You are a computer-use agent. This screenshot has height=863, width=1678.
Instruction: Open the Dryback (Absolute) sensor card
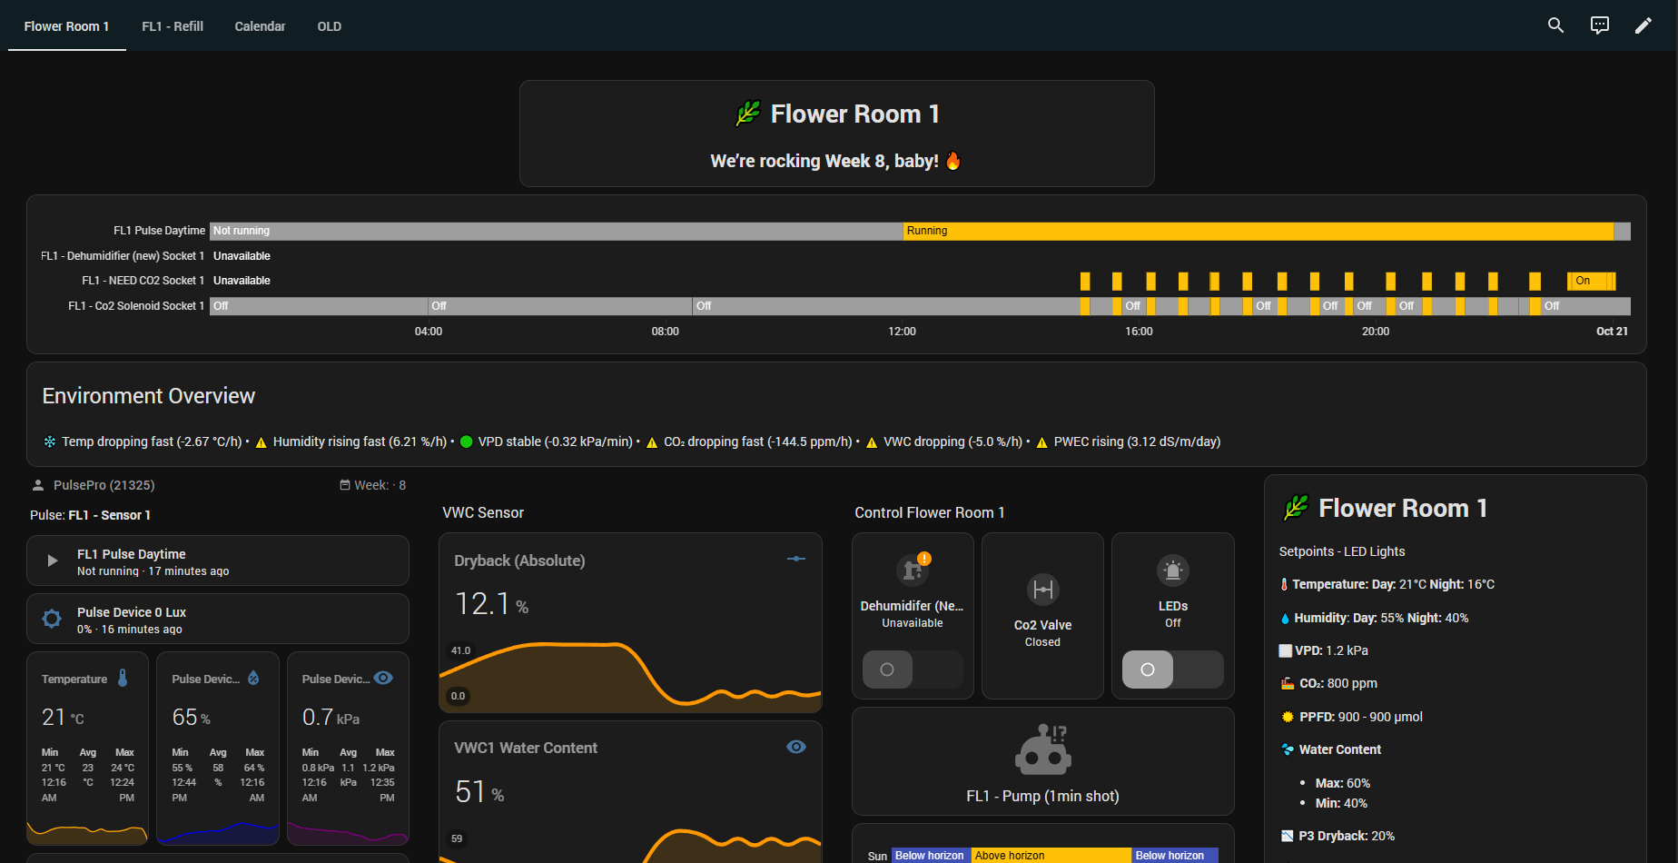[x=630, y=622]
